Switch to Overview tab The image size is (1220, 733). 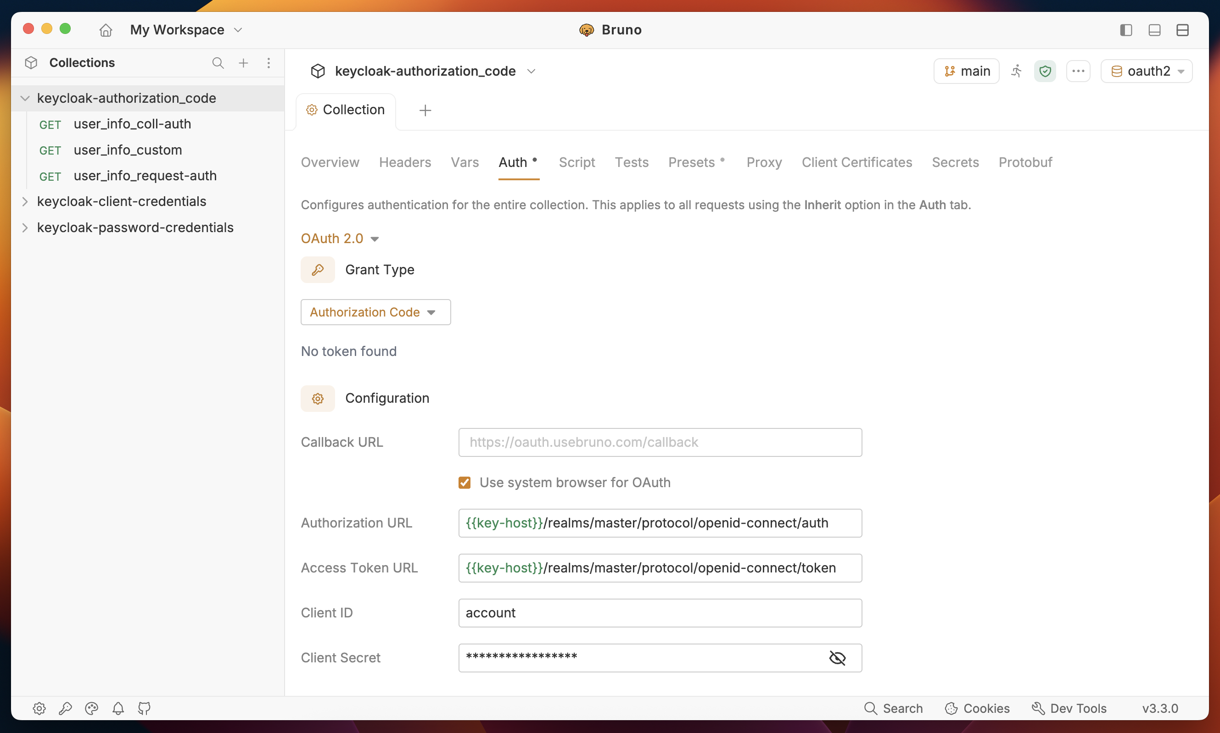coord(330,162)
